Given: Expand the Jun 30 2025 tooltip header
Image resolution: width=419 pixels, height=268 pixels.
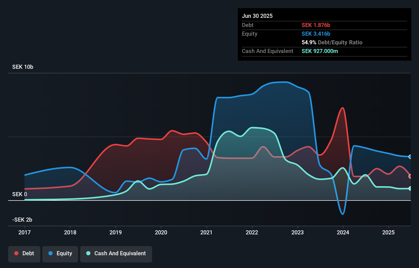Looking at the screenshot, I should [x=257, y=16].
